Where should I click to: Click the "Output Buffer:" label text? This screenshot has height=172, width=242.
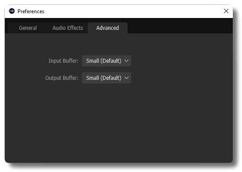[62, 78]
